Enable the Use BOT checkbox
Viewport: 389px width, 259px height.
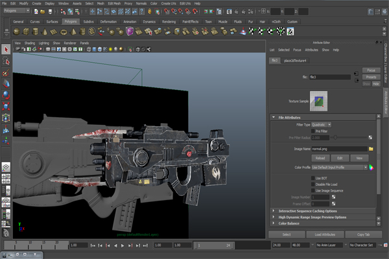[313, 178]
